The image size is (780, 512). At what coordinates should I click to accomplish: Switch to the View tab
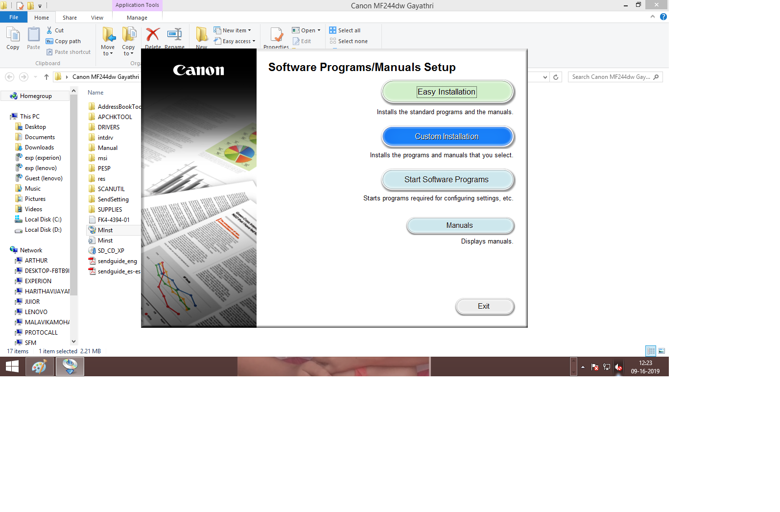click(97, 18)
